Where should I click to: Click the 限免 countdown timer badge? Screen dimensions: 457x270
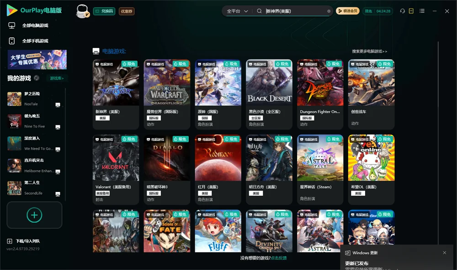pos(378,11)
